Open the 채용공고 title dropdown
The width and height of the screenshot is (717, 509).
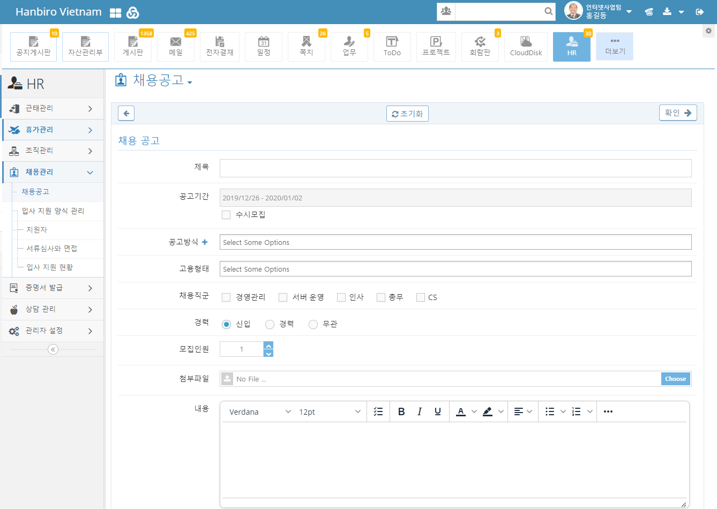(x=190, y=83)
